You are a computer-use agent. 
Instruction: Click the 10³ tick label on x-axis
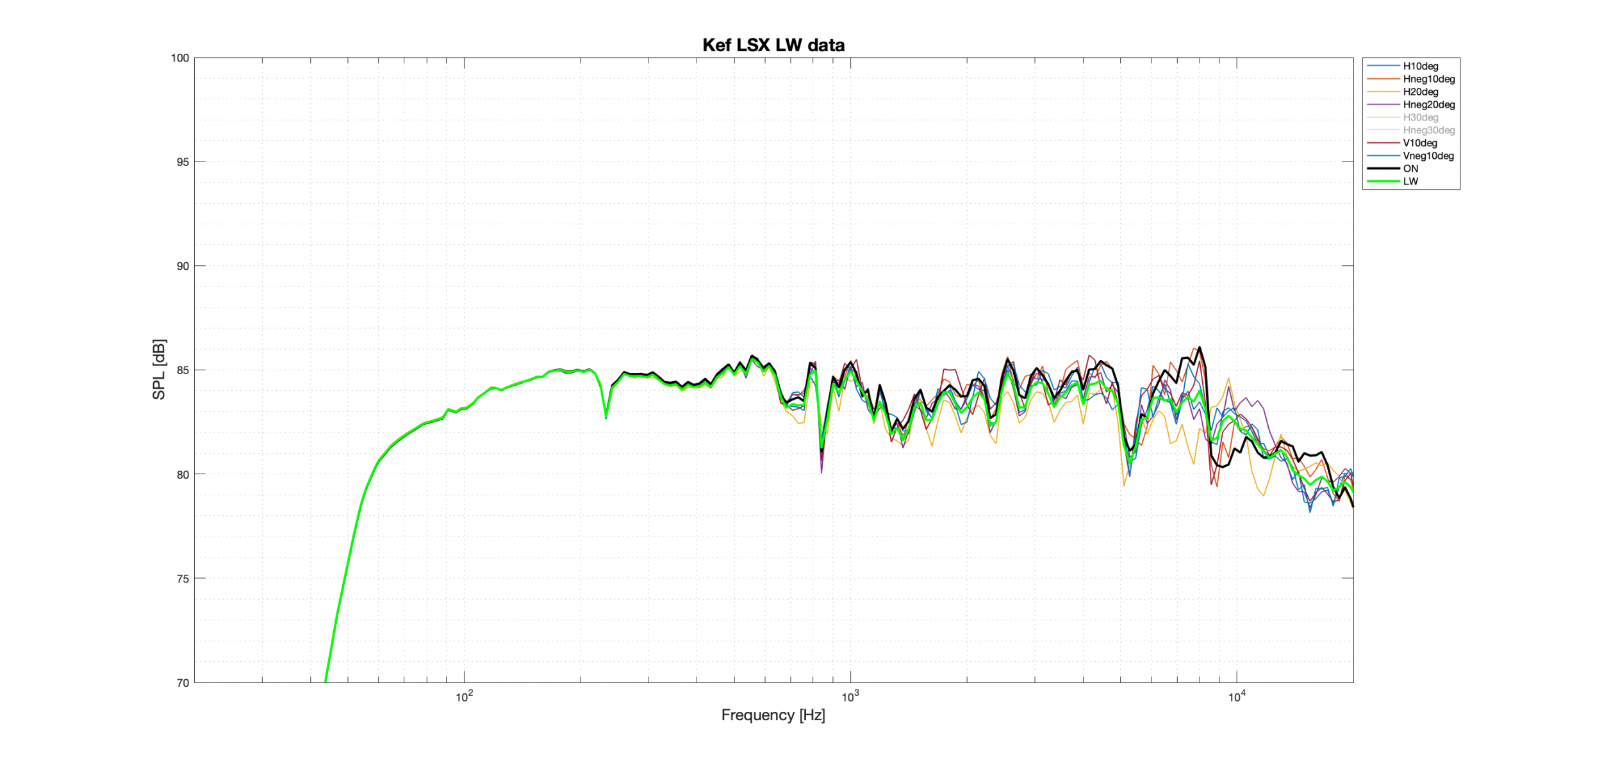click(x=850, y=696)
